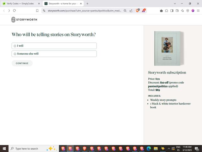
Task: Click the CONTINUE button
Action: tap(22, 63)
